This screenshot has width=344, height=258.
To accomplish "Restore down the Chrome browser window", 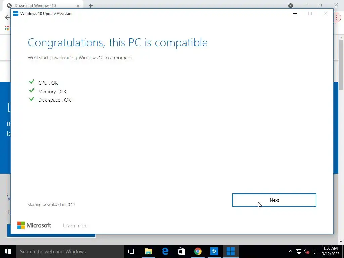I will pyautogui.click(x=321, y=5).
